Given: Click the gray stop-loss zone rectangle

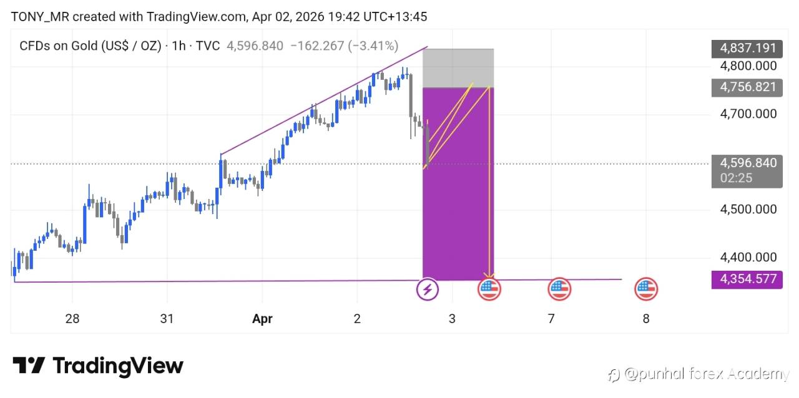Looking at the screenshot, I should [458, 67].
